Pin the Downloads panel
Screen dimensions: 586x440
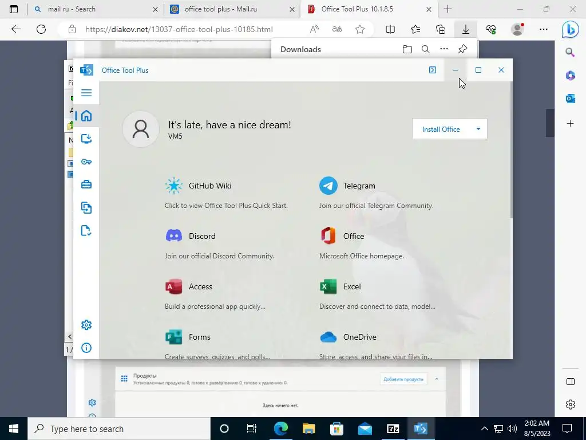462,49
